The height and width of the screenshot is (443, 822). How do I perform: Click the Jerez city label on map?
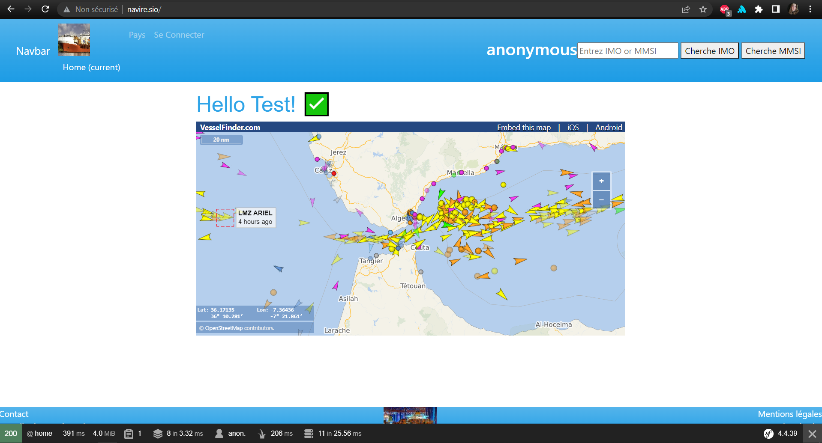tap(338, 152)
